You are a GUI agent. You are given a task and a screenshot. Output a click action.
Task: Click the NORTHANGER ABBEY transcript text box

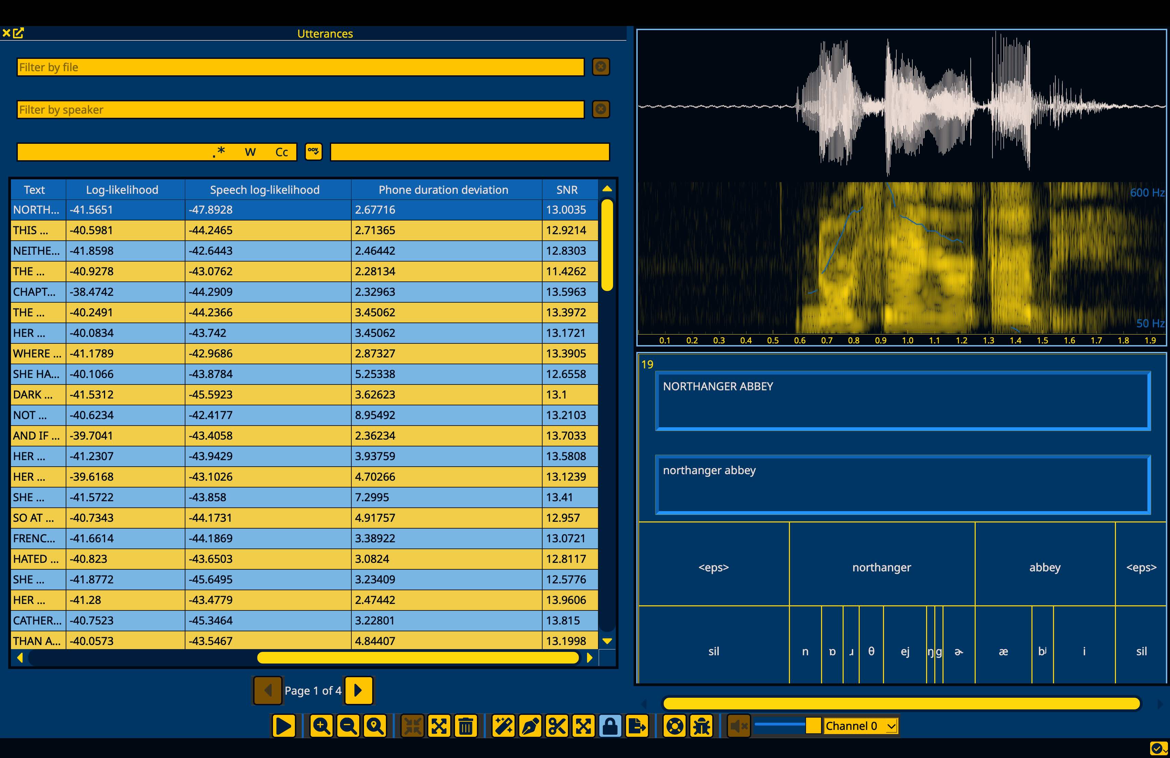pyautogui.click(x=903, y=401)
